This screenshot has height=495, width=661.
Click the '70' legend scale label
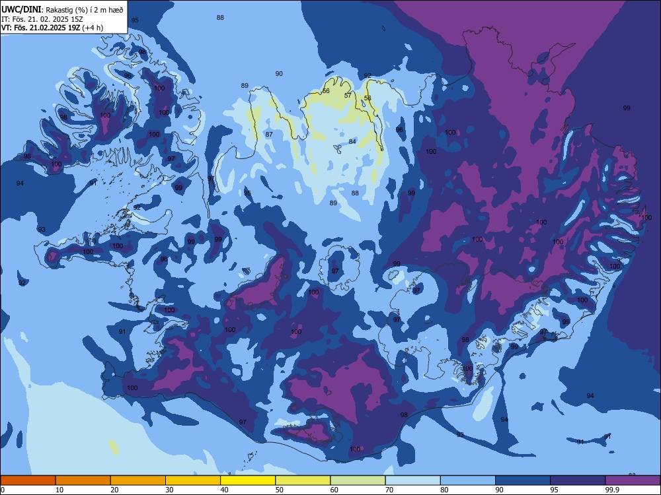coord(389,490)
